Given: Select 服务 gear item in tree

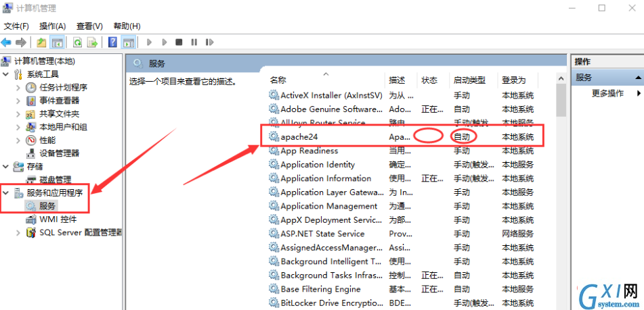Looking at the screenshot, I should 47,205.
